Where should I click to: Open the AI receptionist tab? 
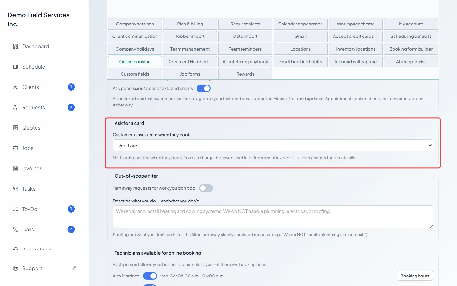pos(411,62)
